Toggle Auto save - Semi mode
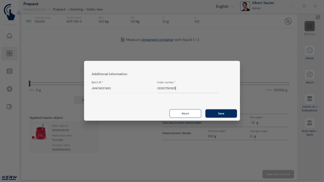Viewport: 324px width, 182px height. pyautogui.click(x=309, y=123)
